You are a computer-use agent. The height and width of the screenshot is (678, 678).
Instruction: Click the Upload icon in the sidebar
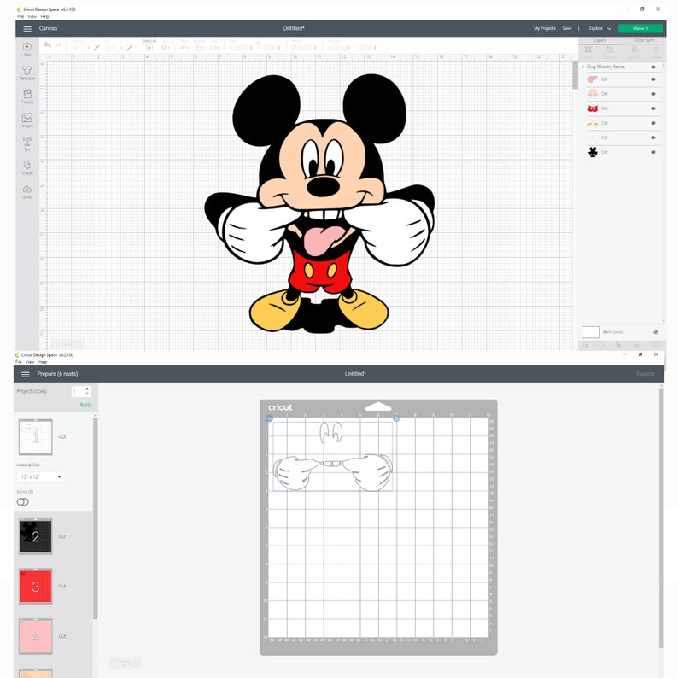26,189
